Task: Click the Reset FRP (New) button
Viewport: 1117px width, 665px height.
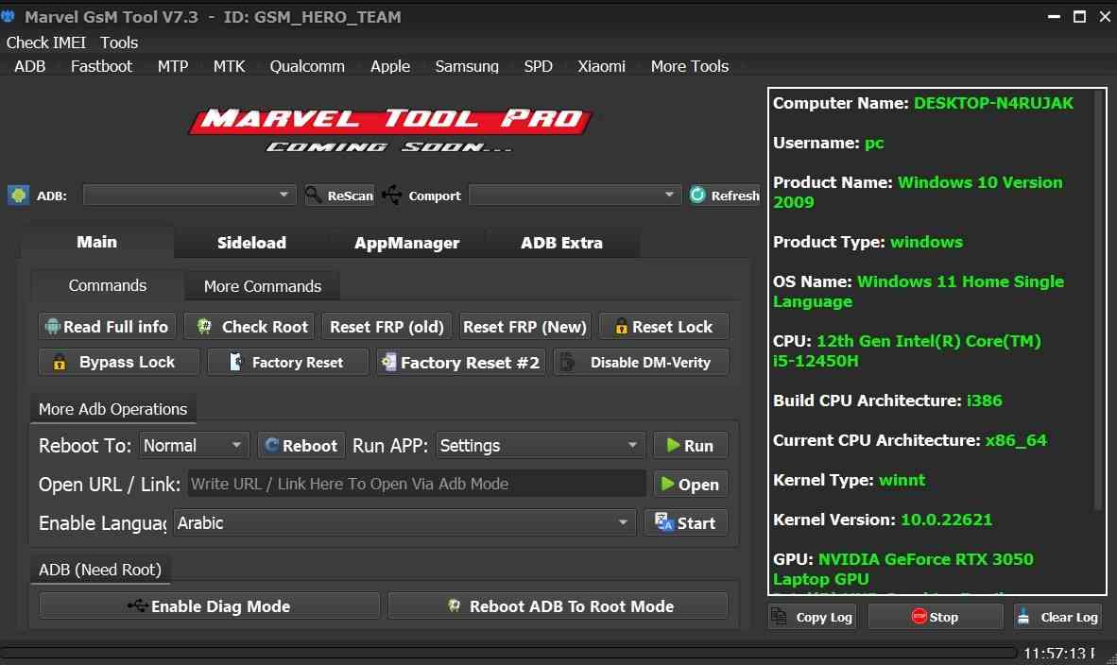Action: (x=525, y=326)
